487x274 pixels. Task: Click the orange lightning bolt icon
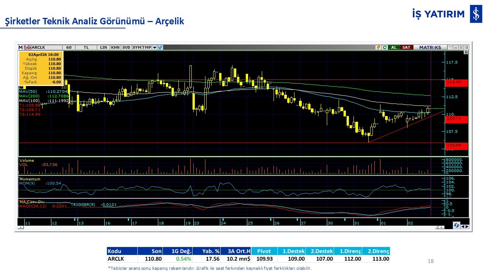pos(379,48)
